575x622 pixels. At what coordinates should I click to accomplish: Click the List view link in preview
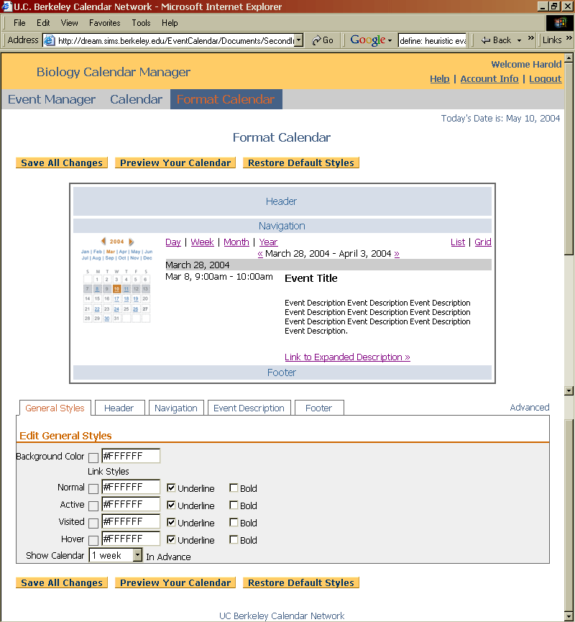(458, 242)
